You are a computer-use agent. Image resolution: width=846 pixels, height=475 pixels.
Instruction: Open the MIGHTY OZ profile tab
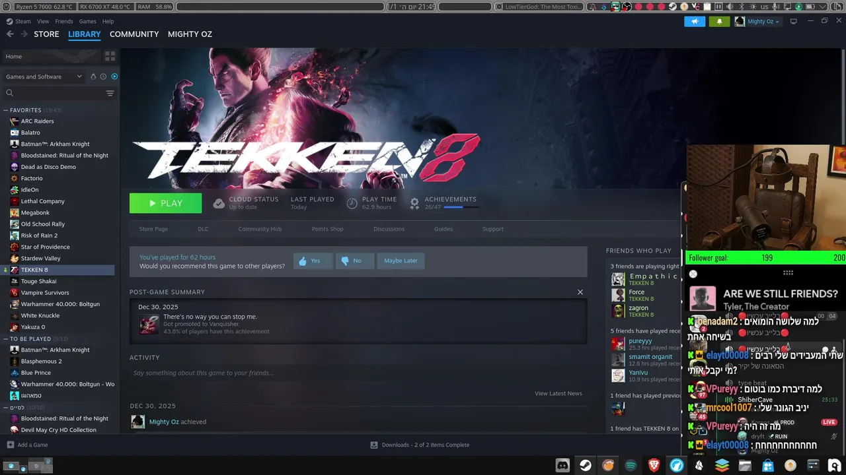pos(190,34)
